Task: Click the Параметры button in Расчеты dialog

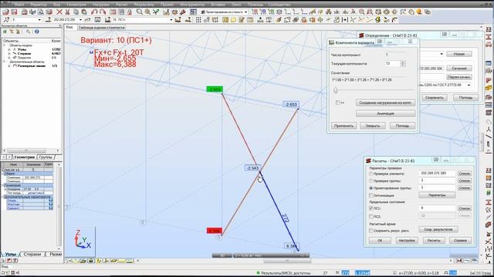Action: pos(437,195)
